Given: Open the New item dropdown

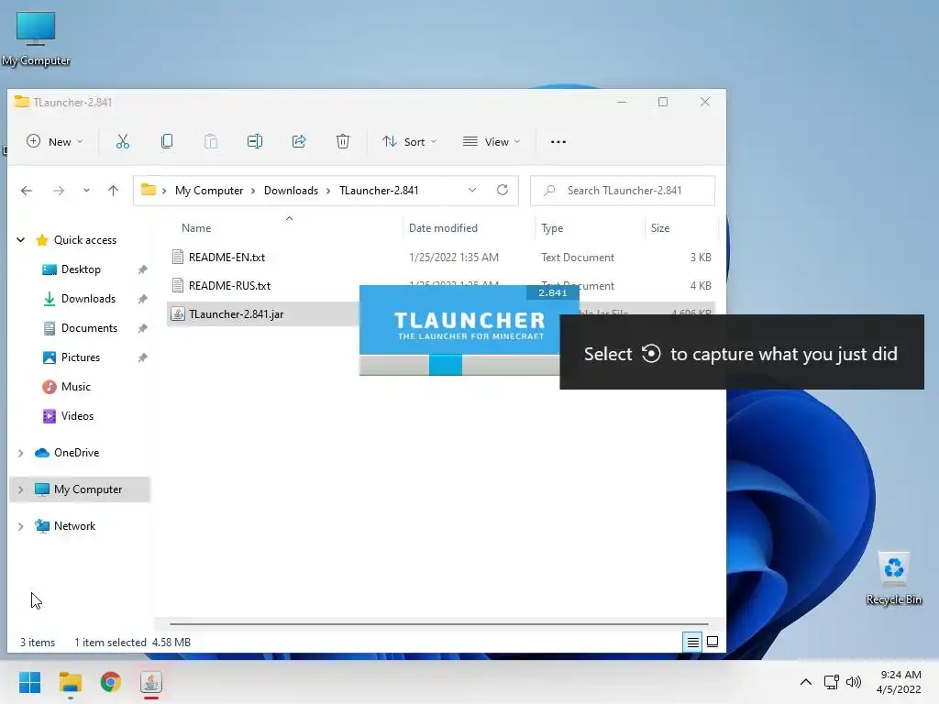Looking at the screenshot, I should [54, 141].
